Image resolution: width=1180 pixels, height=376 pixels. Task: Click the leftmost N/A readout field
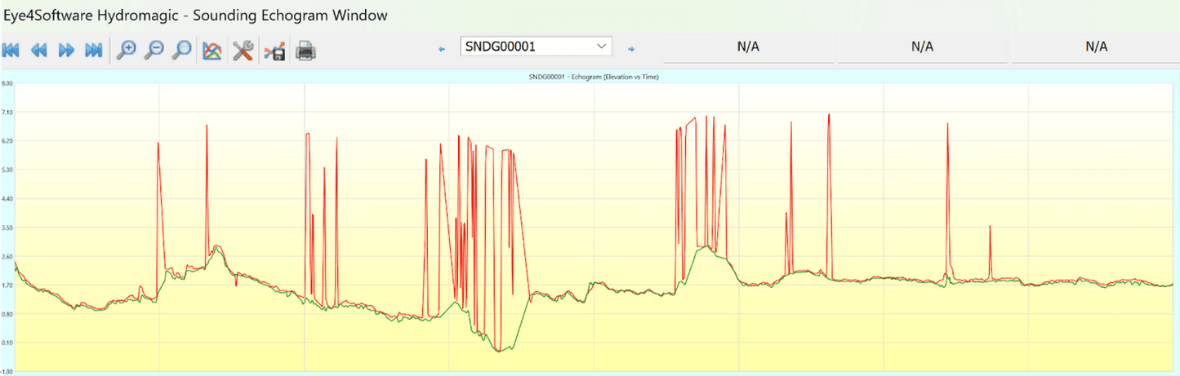748,47
